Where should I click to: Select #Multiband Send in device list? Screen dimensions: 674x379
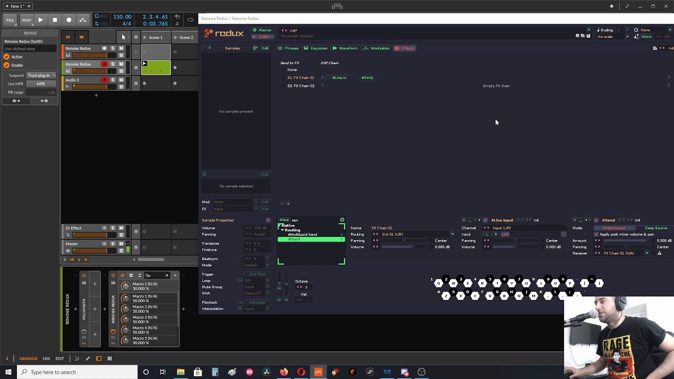[302, 235]
